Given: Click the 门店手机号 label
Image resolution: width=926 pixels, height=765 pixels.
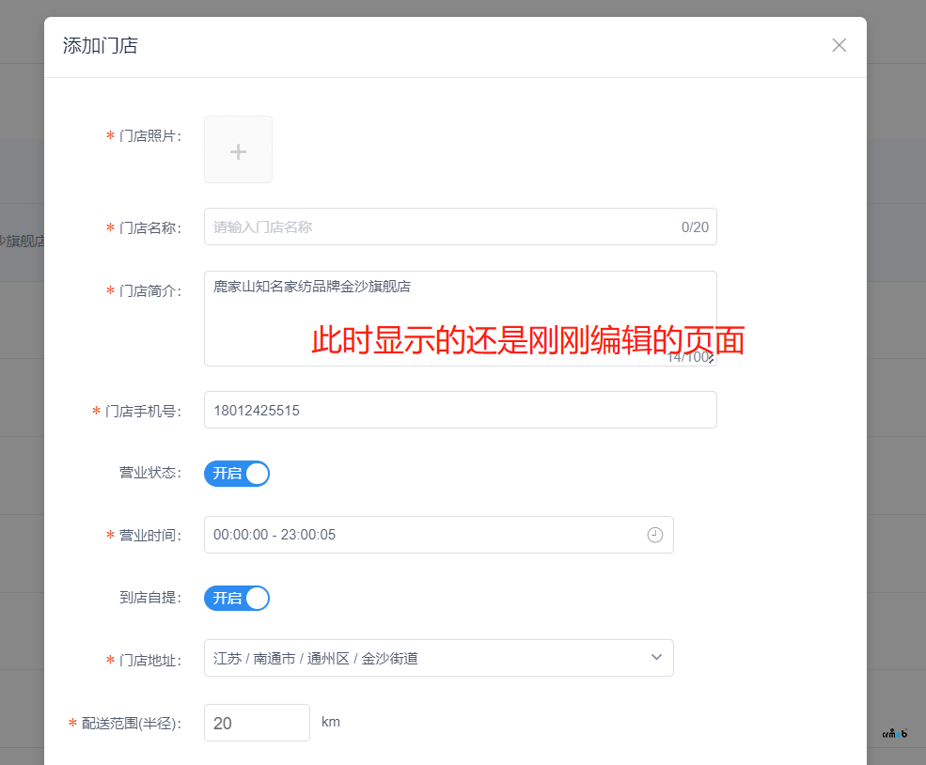Looking at the screenshot, I should pos(143,412).
